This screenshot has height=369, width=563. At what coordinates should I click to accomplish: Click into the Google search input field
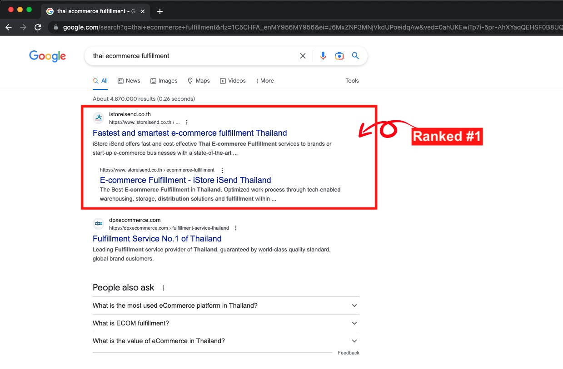[193, 56]
